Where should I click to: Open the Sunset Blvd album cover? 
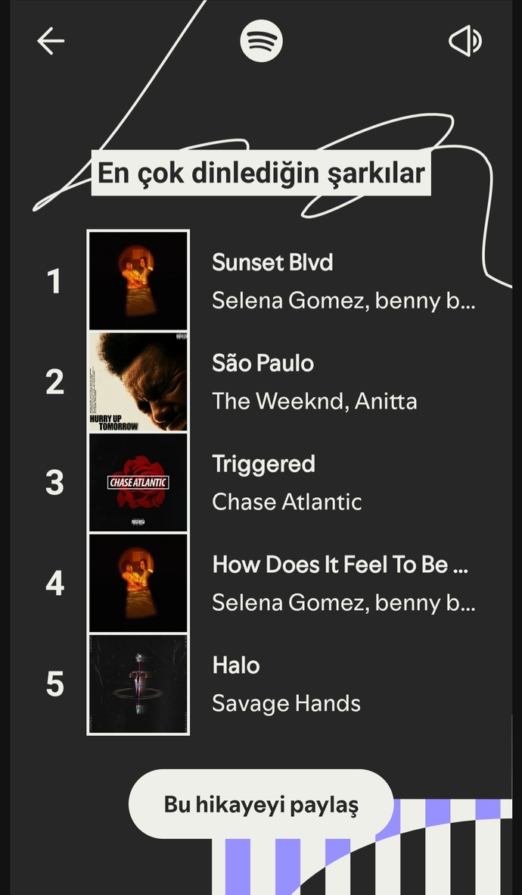pos(138,280)
